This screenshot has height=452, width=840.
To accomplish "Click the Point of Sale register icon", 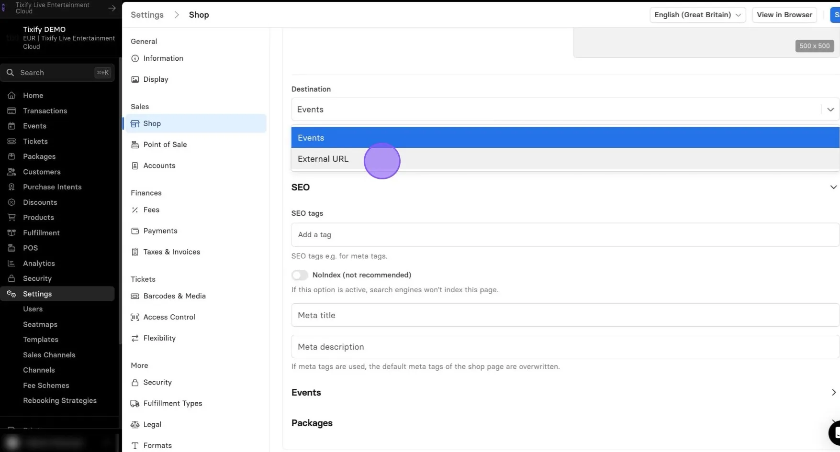I will (x=135, y=144).
